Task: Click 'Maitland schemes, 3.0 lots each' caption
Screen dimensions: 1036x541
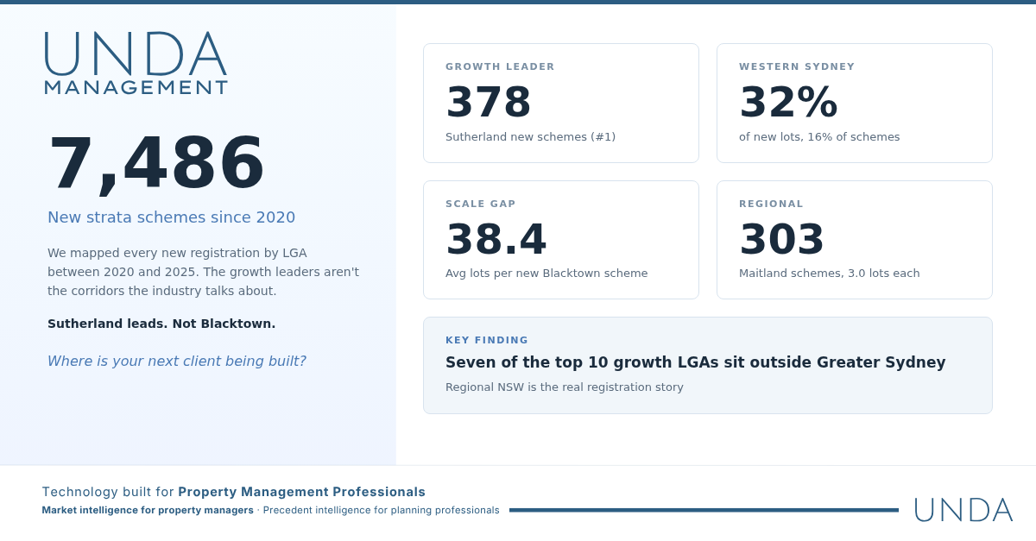Action: (x=830, y=273)
